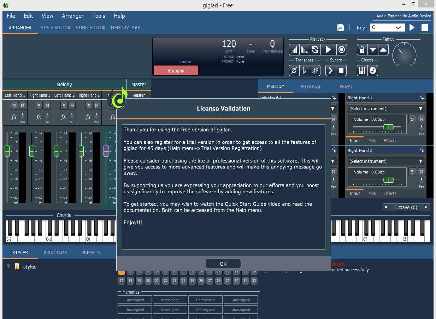This screenshot has width=436, height=319.
Task: Solo the Left Hand 2 mixer channel
Action: (x=64, y=106)
